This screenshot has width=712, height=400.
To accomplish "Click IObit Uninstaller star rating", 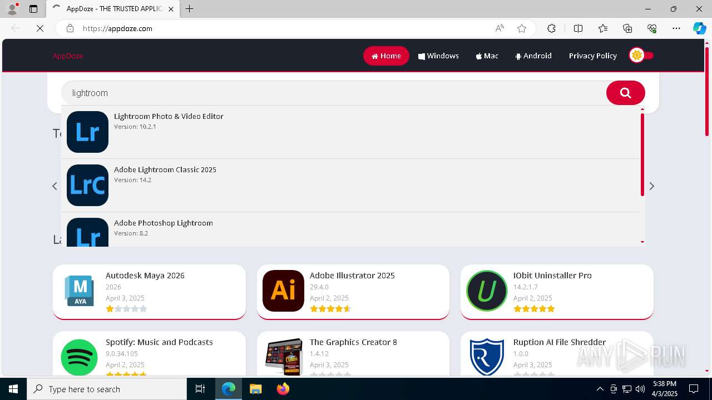I will pyautogui.click(x=534, y=309).
